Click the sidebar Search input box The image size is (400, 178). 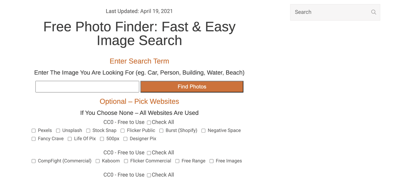pyautogui.click(x=330, y=12)
